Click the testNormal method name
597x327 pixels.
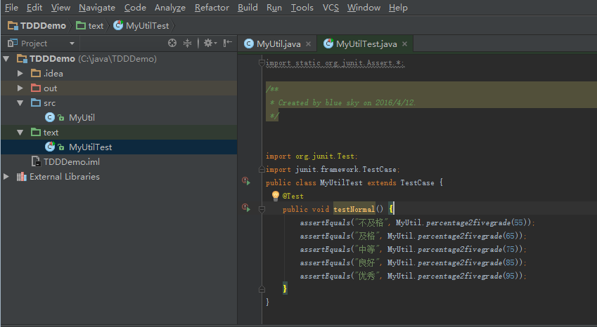tap(354, 209)
